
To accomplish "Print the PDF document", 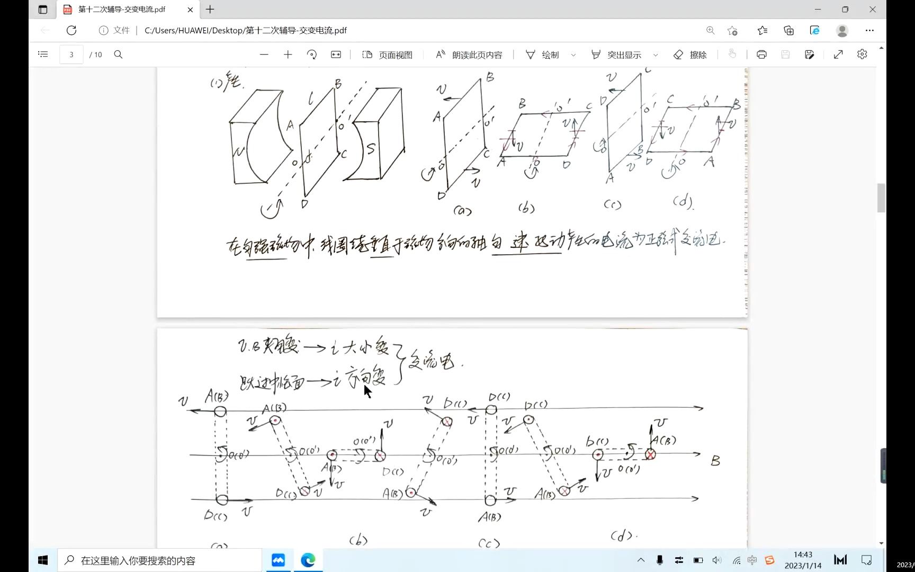I will (x=761, y=55).
